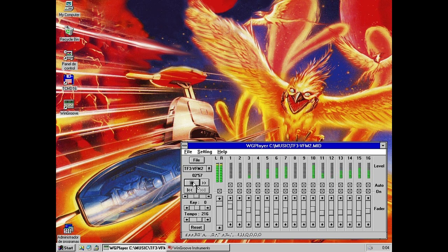This screenshot has width=448, height=252.
Task: Toggle Auto checkbox for channel 5
Action: coord(267,185)
